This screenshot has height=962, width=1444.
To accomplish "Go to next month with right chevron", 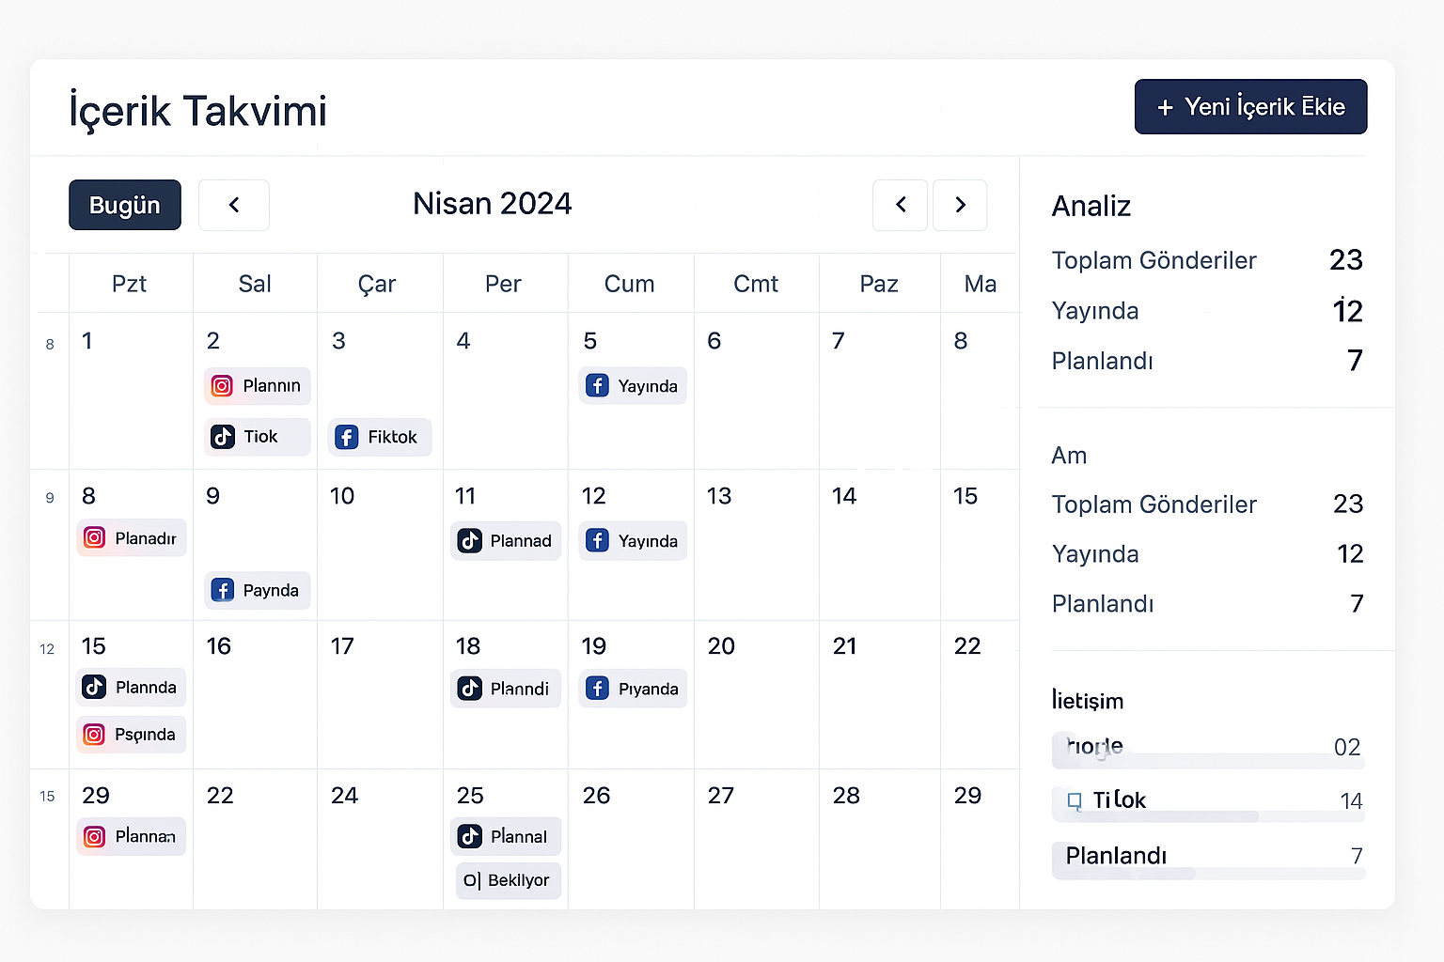I will (x=960, y=205).
